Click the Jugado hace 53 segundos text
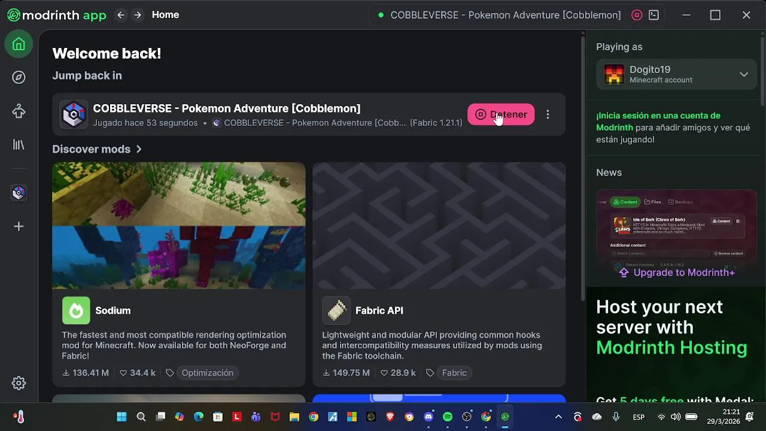 [145, 123]
